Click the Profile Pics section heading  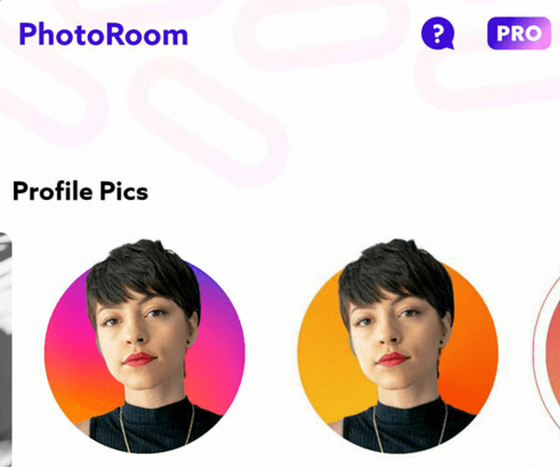(80, 191)
